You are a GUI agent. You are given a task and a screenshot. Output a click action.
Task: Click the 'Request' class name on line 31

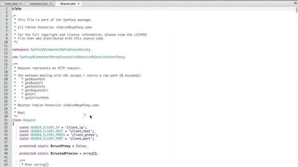pyautogui.click(x=29, y=120)
